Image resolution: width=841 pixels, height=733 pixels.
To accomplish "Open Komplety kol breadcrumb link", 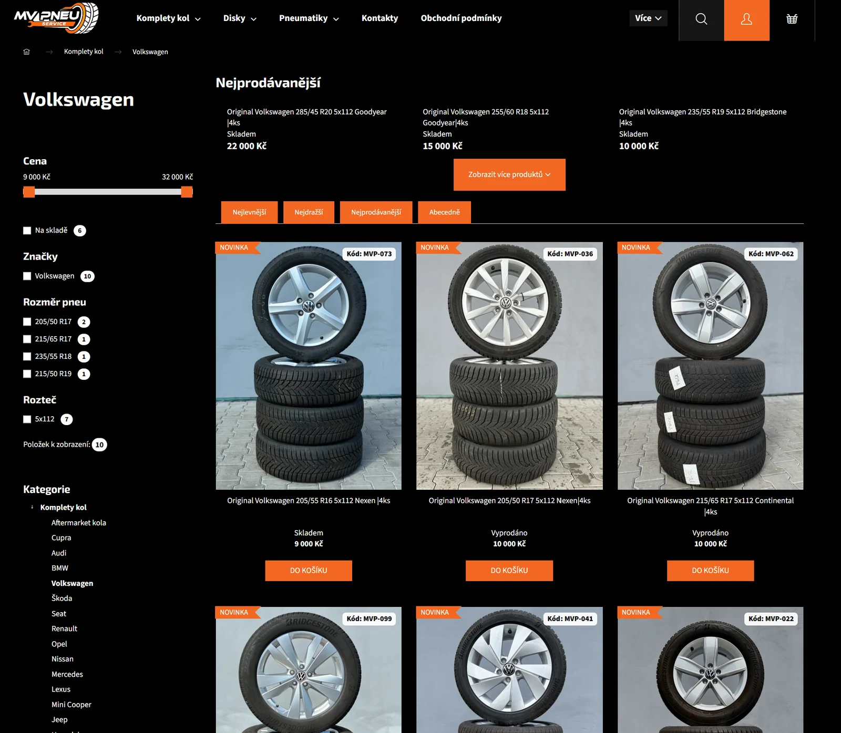I will pyautogui.click(x=84, y=51).
